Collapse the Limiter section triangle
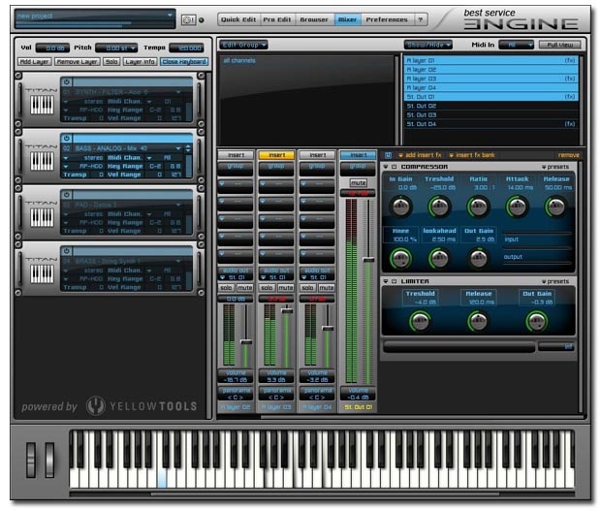601x510 pixels. point(386,281)
